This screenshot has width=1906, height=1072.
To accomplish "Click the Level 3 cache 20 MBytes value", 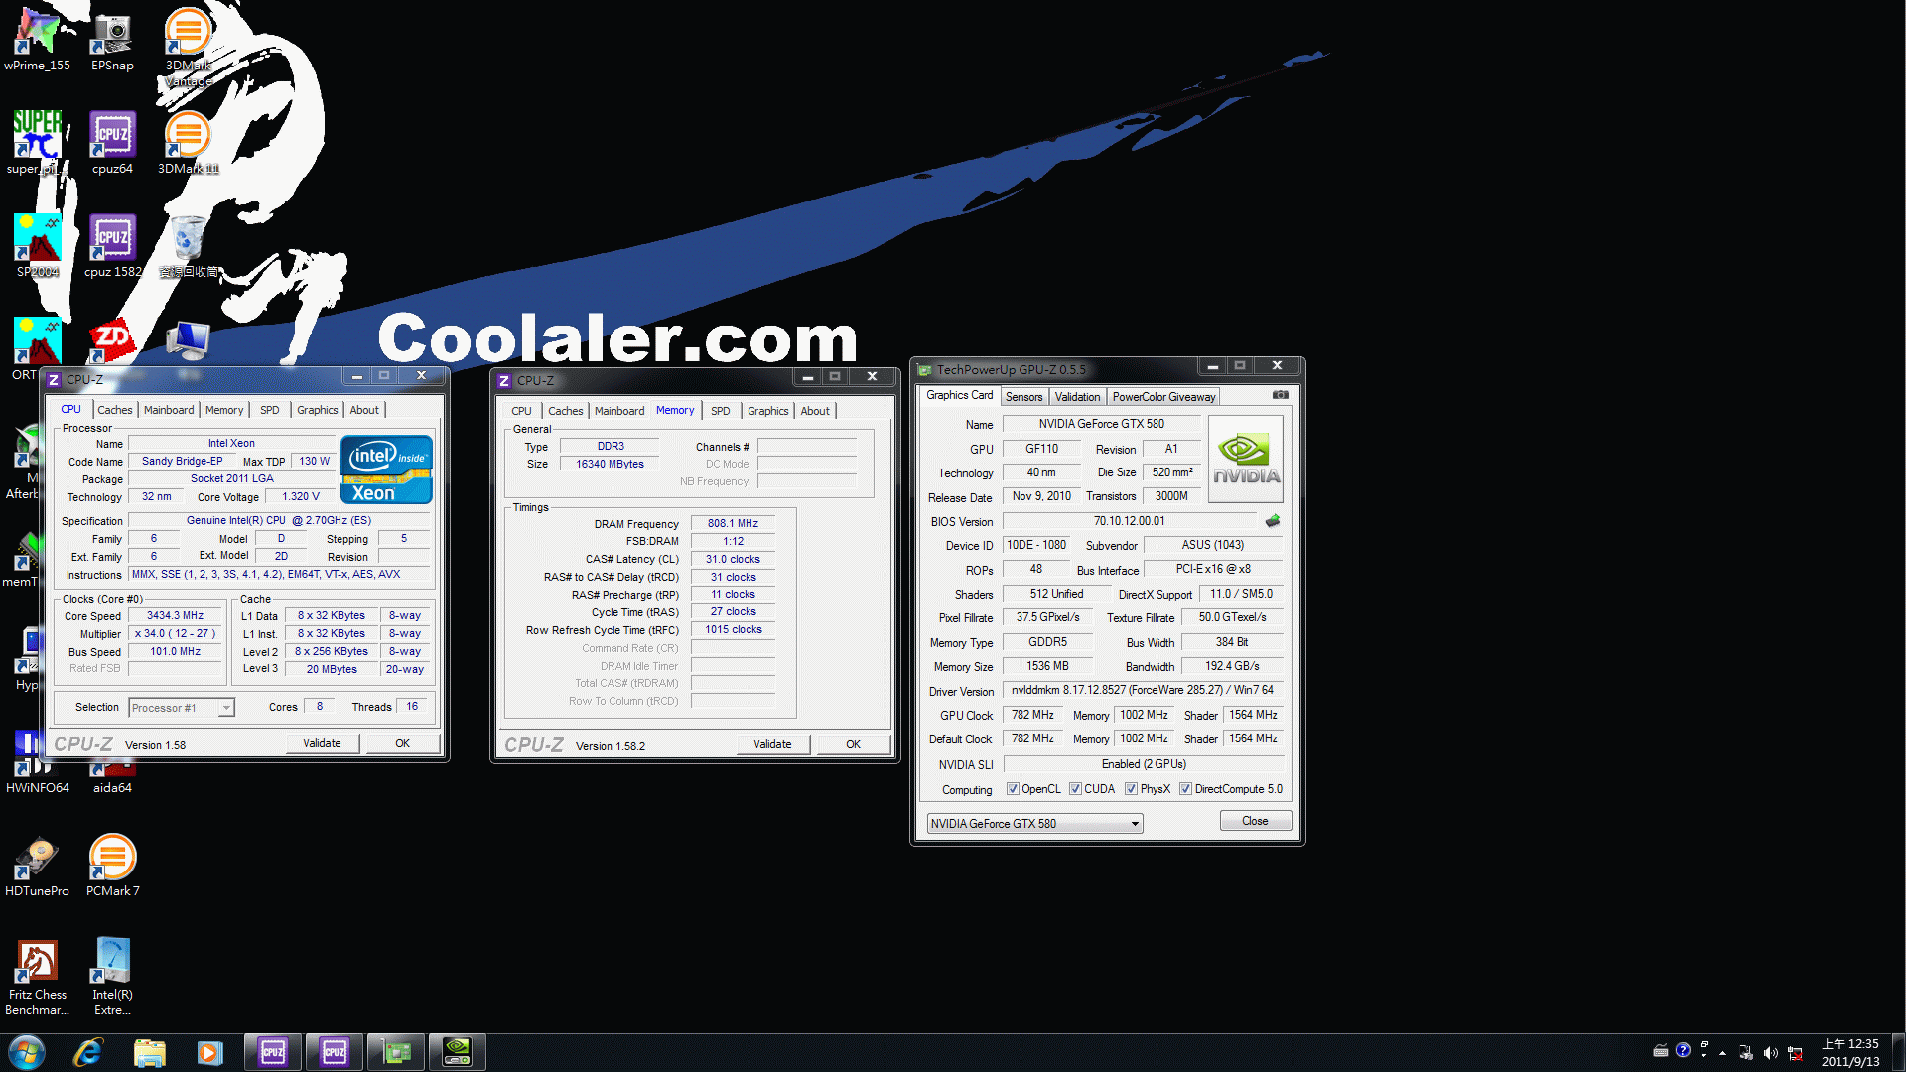I will [332, 669].
